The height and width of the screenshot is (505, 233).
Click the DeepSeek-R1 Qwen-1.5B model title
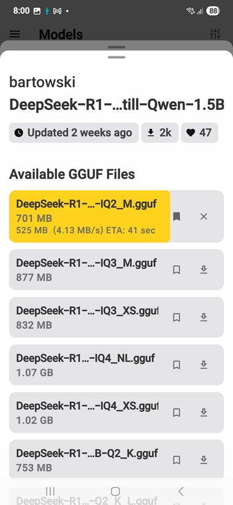pos(116,105)
